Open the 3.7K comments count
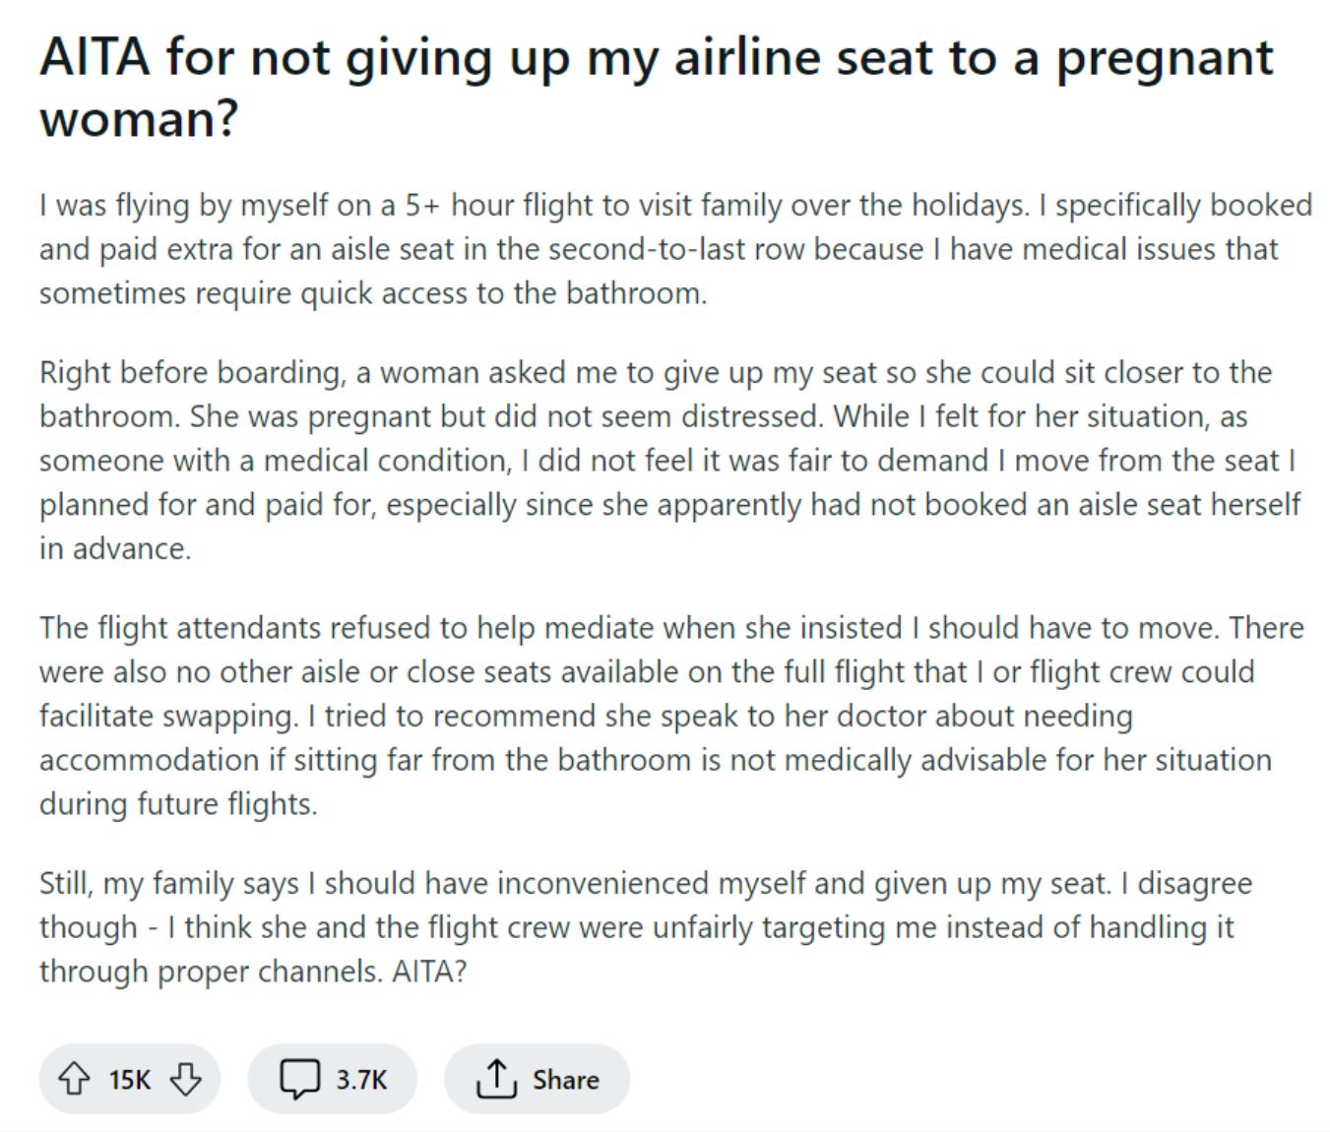This screenshot has width=1330, height=1132. pos(361,1080)
